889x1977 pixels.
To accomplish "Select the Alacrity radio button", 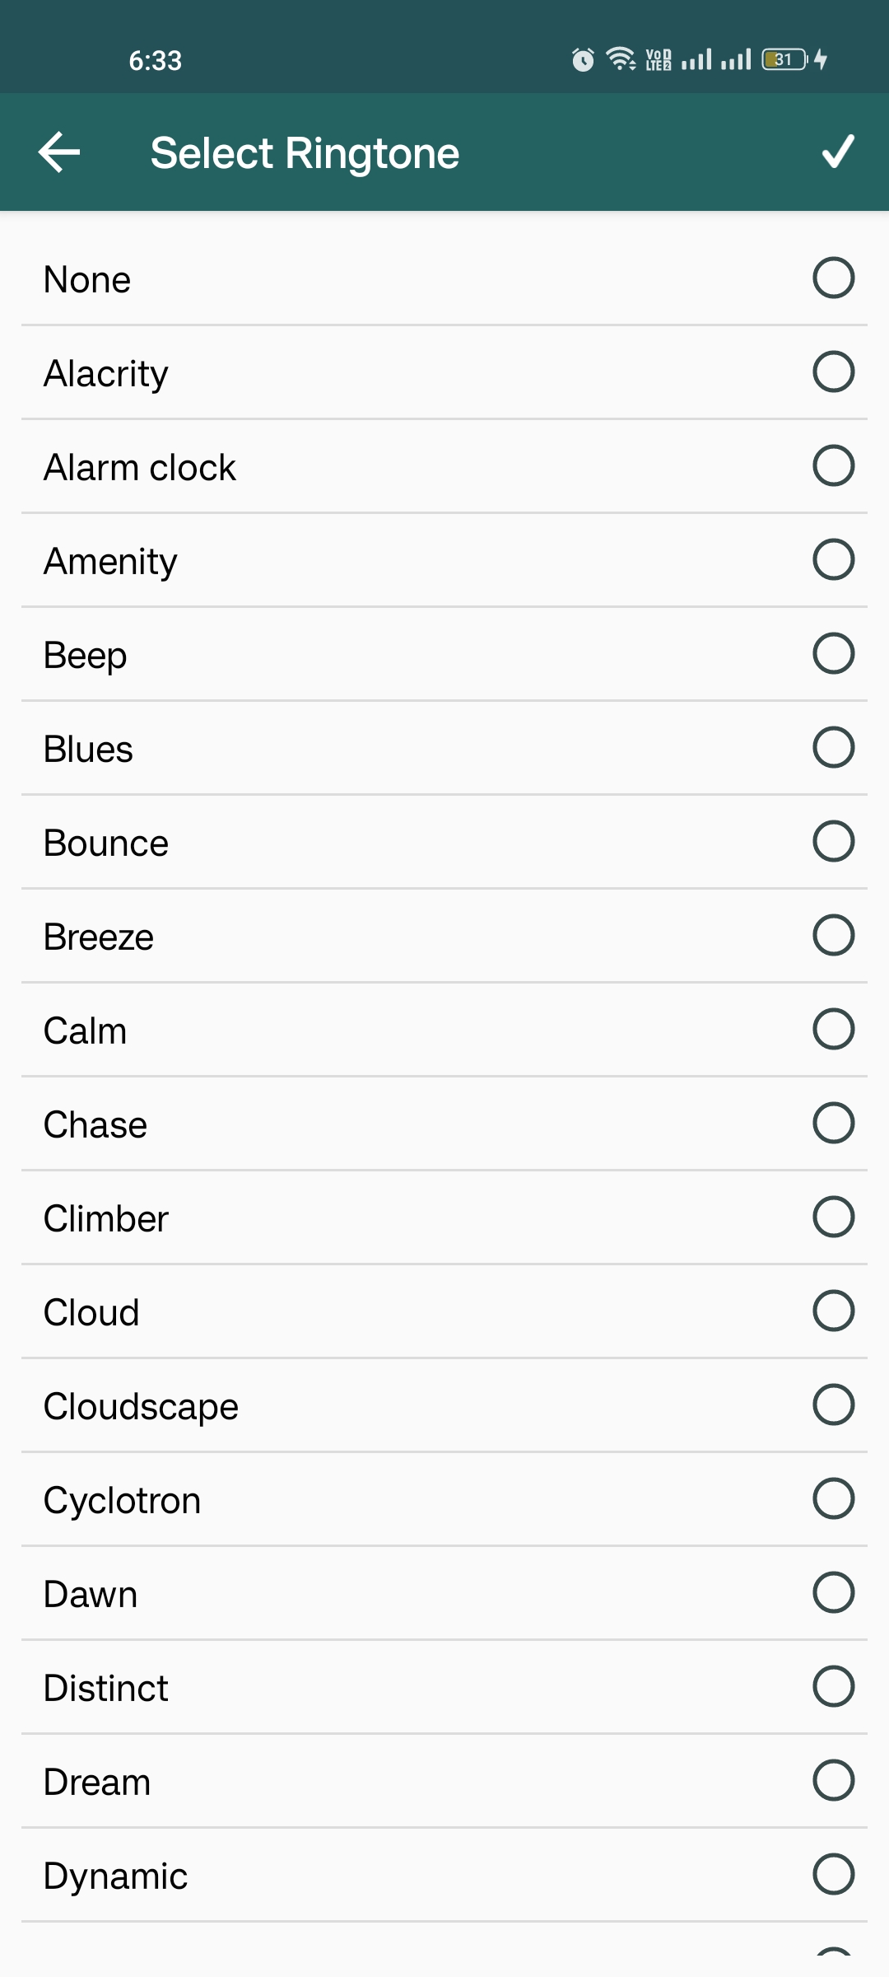I will point(833,372).
